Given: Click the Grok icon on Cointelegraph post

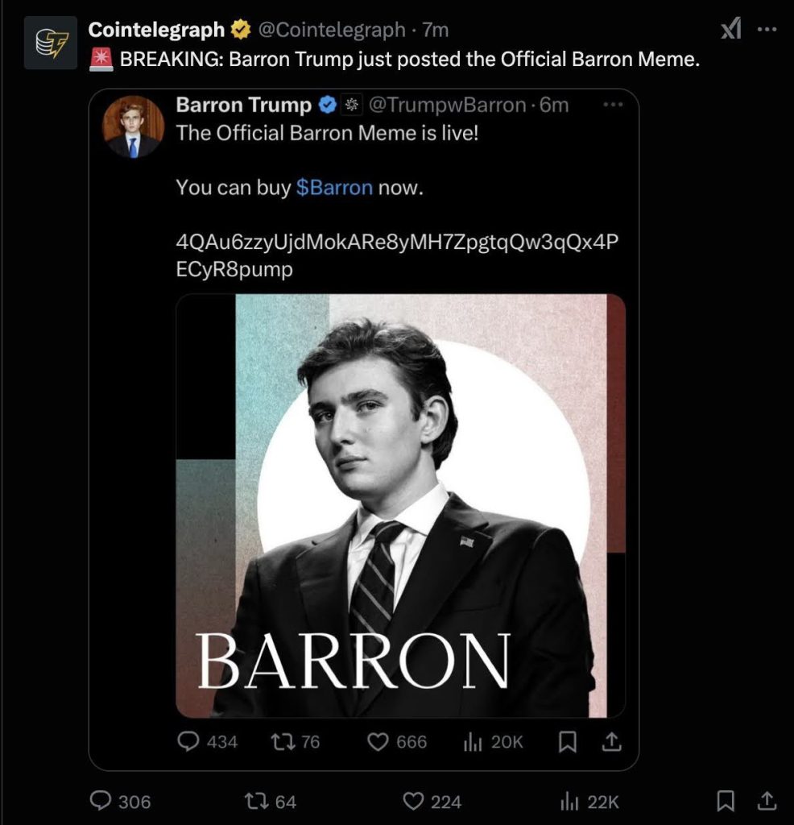Looking at the screenshot, I should (x=731, y=30).
